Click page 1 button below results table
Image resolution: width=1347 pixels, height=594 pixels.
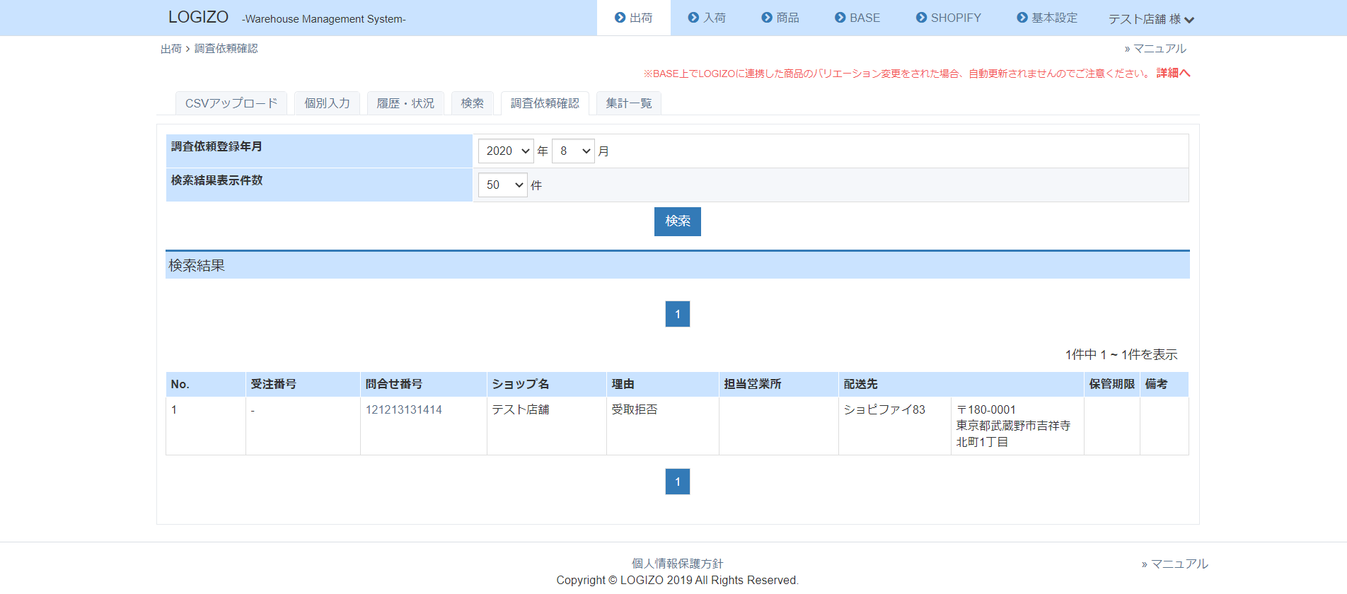[x=678, y=482]
